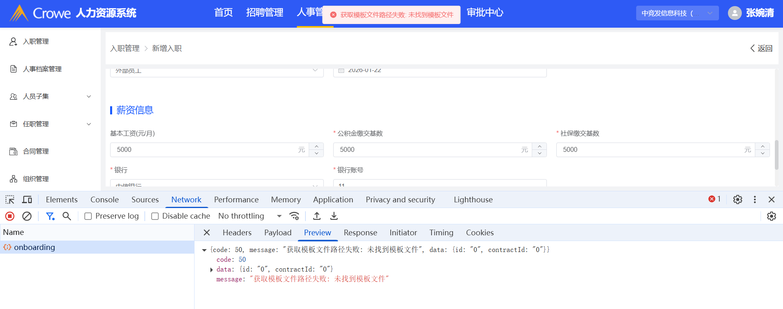
Task: Open the 中竞发信息科技 company dropdown
Action: (x=677, y=13)
